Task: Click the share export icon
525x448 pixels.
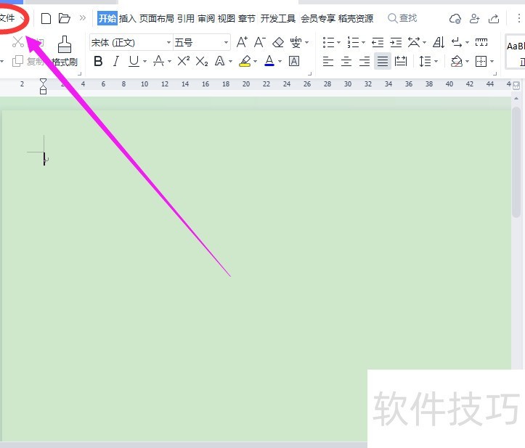Action: (x=494, y=19)
